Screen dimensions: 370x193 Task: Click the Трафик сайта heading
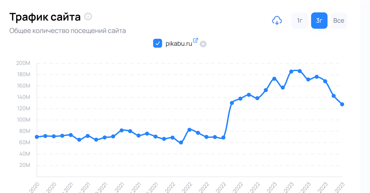coord(45,17)
